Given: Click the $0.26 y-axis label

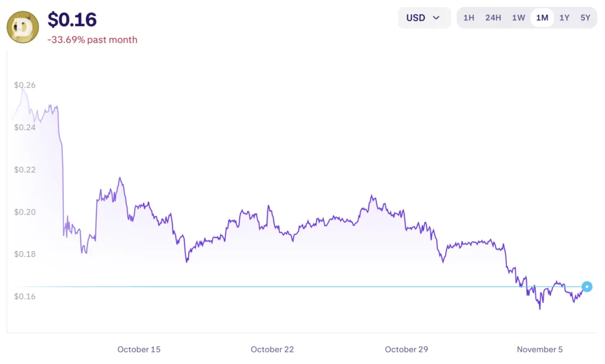Looking at the screenshot, I should tap(25, 85).
